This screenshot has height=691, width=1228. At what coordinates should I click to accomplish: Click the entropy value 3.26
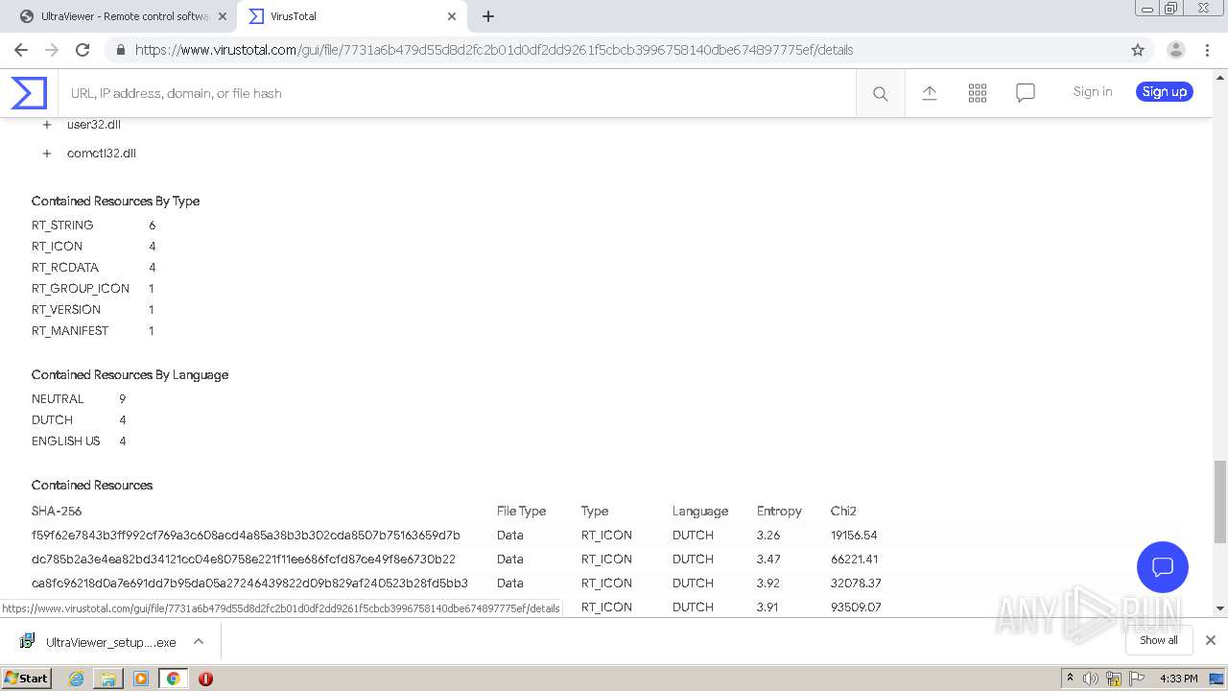(768, 536)
